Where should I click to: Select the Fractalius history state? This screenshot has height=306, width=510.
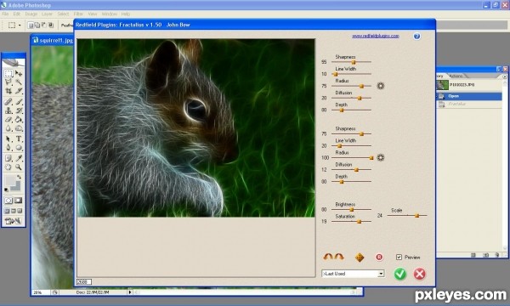(x=468, y=104)
